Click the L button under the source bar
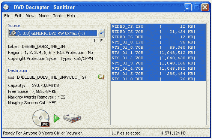This screenshot has width=212, height=139. [95, 41]
